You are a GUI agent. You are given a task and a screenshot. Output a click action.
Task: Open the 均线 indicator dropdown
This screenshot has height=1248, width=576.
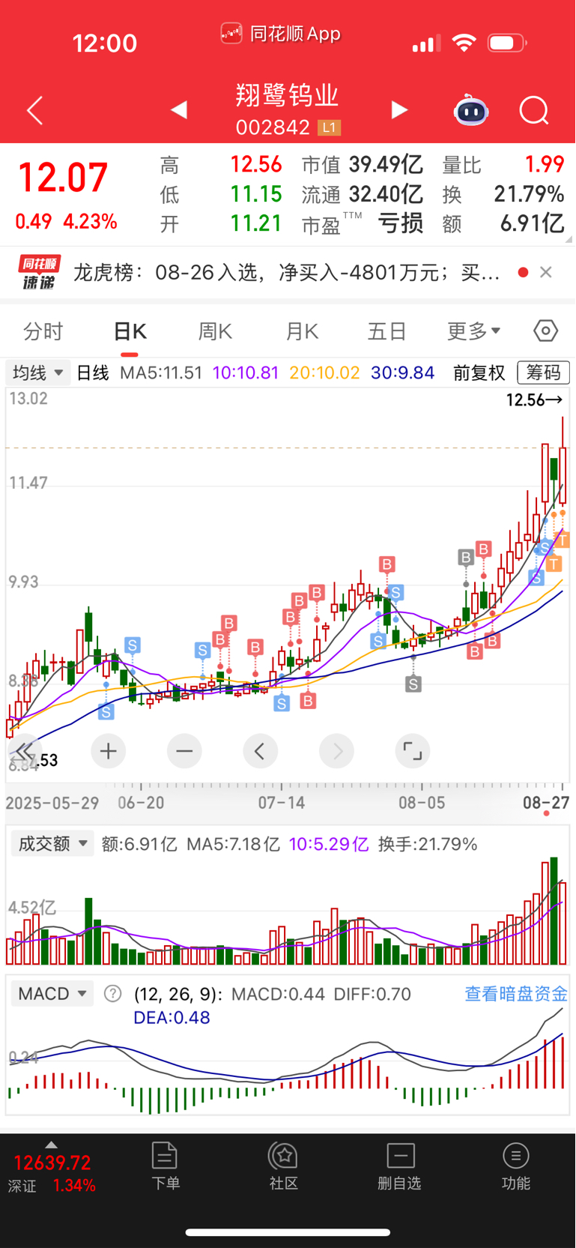(x=38, y=373)
